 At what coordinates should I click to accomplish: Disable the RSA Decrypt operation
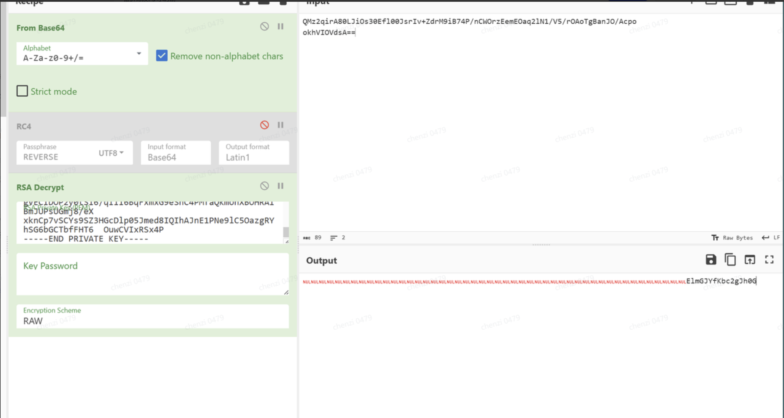(x=264, y=186)
